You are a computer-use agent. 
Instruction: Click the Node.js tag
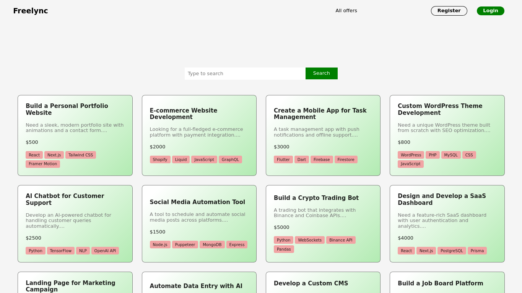click(x=160, y=245)
